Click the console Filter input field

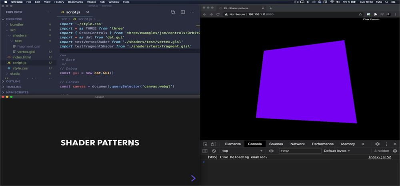(x=300, y=151)
